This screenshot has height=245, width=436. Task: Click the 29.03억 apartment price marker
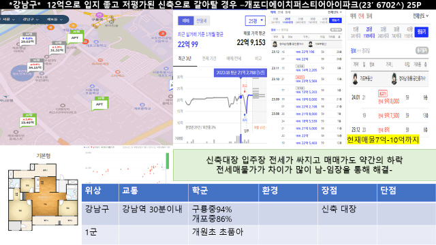[27, 40]
